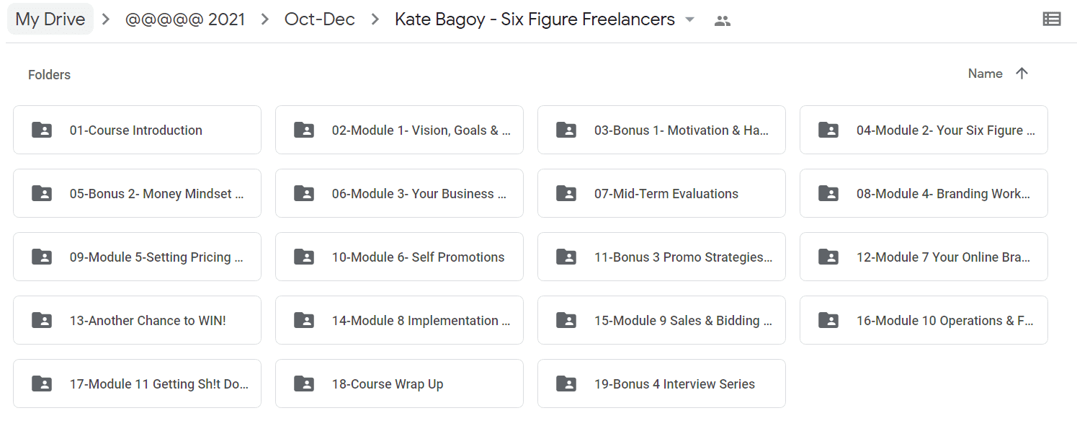Go to My Drive in breadcrumb
This screenshot has height=421, width=1077.
click(50, 19)
